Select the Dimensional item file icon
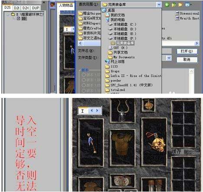203x192 pixels. [177, 13]
